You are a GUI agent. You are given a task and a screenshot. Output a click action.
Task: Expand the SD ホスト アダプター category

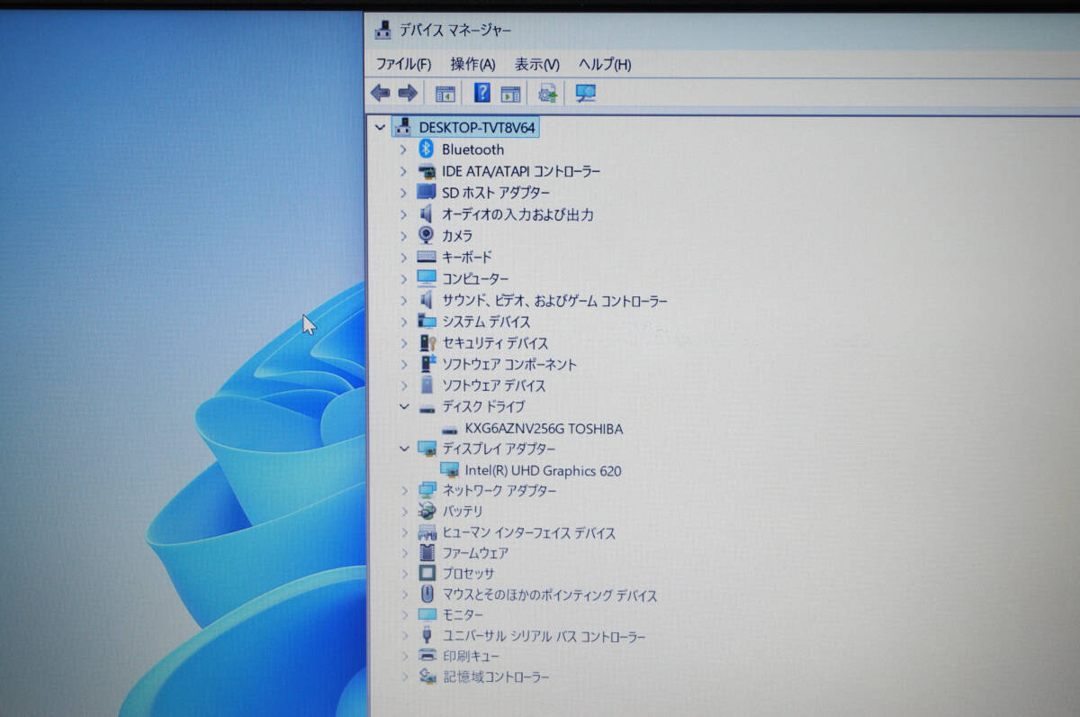tap(403, 193)
